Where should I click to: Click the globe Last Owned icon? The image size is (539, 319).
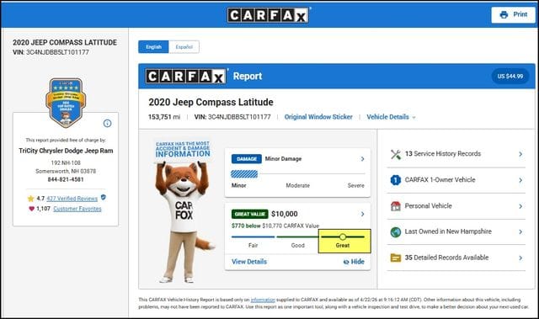[396, 231]
